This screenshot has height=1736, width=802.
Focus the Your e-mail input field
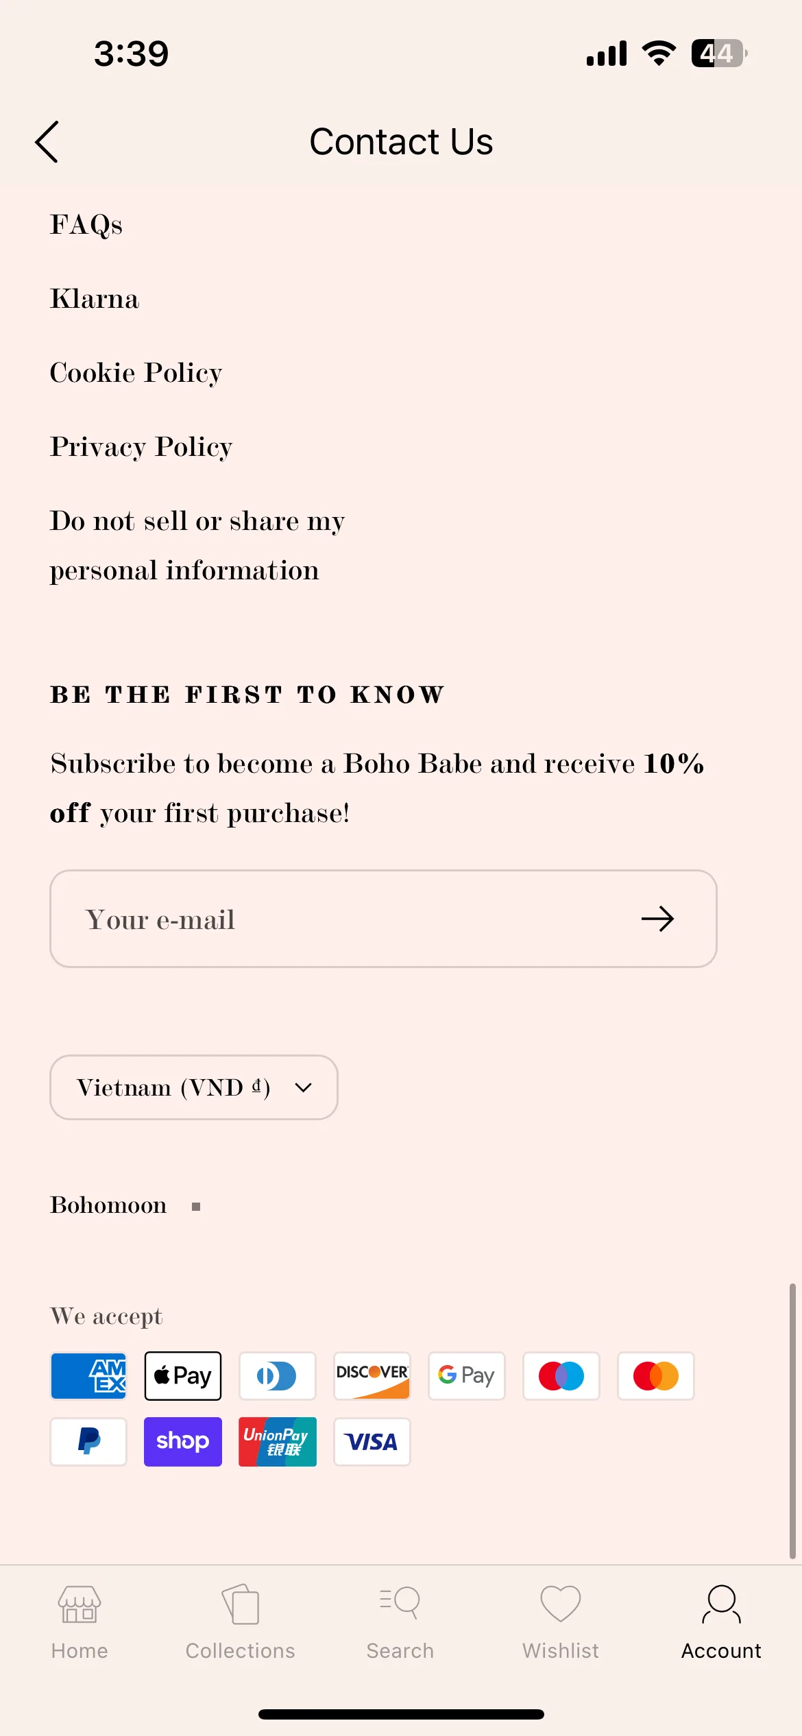[x=384, y=919]
